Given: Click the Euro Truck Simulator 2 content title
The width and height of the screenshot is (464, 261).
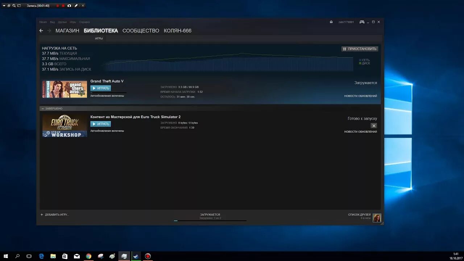Looking at the screenshot, I should [135, 117].
